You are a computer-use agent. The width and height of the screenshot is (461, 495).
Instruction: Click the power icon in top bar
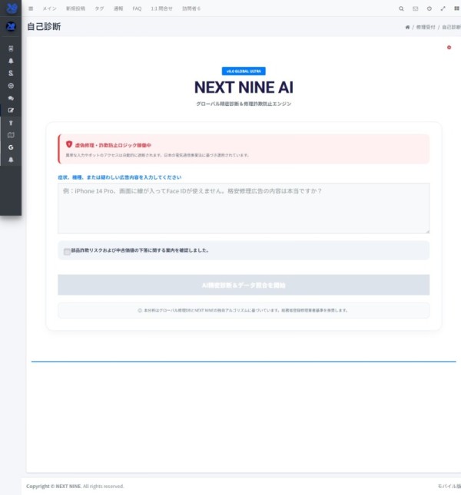click(429, 8)
